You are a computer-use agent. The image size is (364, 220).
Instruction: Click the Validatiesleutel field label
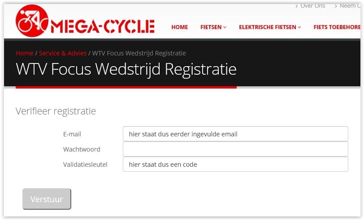pyautogui.click(x=86, y=165)
